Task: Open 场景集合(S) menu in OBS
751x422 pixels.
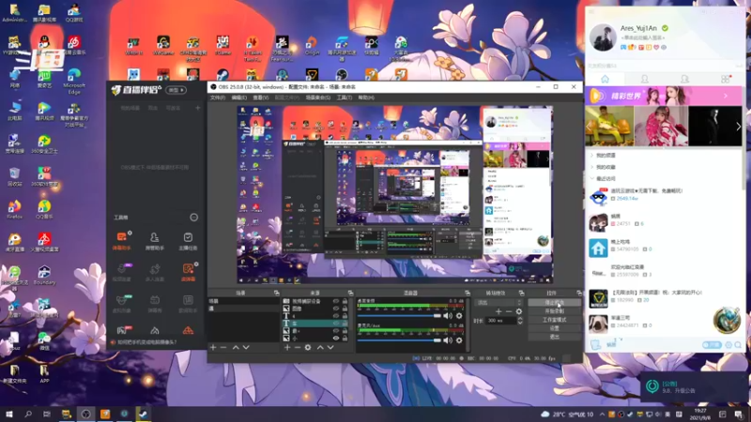Action: (318, 98)
